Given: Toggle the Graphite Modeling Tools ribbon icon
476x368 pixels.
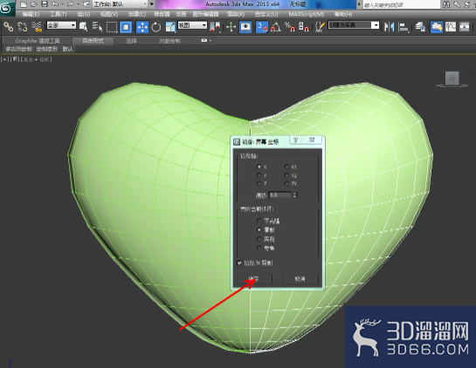Looking at the screenshot, I should 437,27.
